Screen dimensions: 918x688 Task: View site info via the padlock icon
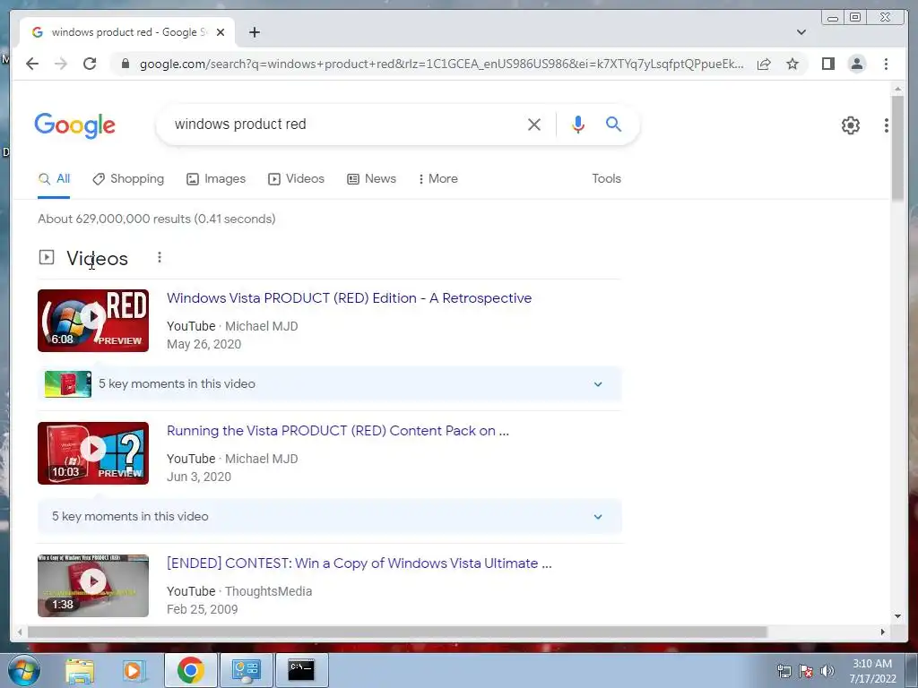125,64
